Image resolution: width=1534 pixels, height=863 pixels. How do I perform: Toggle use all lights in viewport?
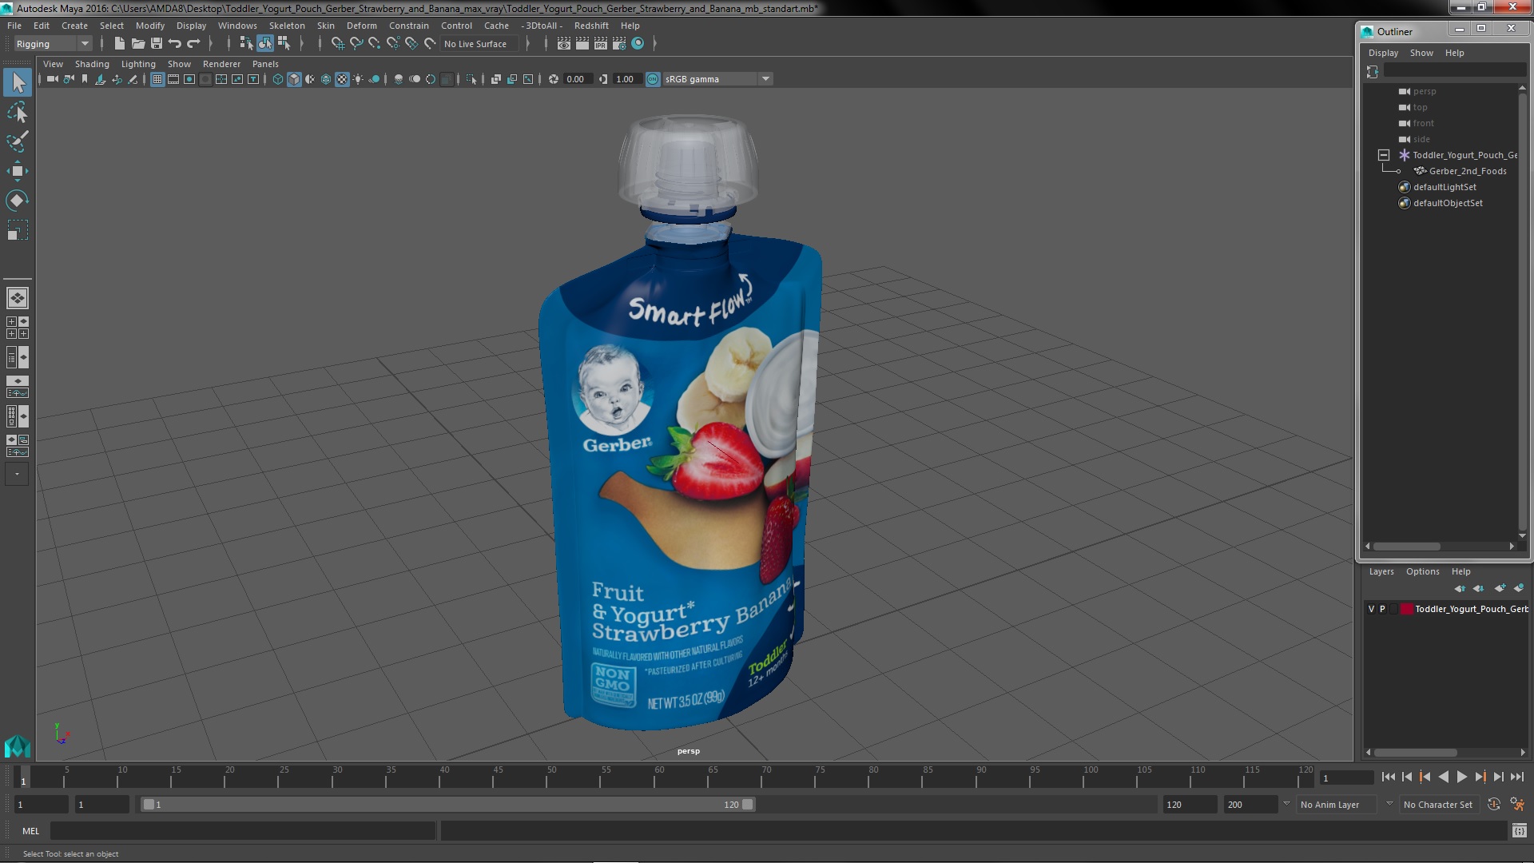click(x=358, y=79)
